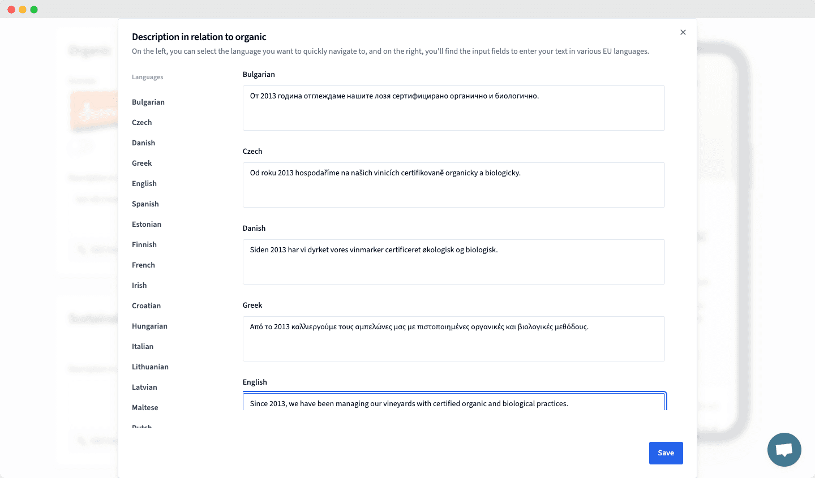Navigate to Finnish using the sidebar
This screenshot has height=478, width=815.
(x=144, y=244)
